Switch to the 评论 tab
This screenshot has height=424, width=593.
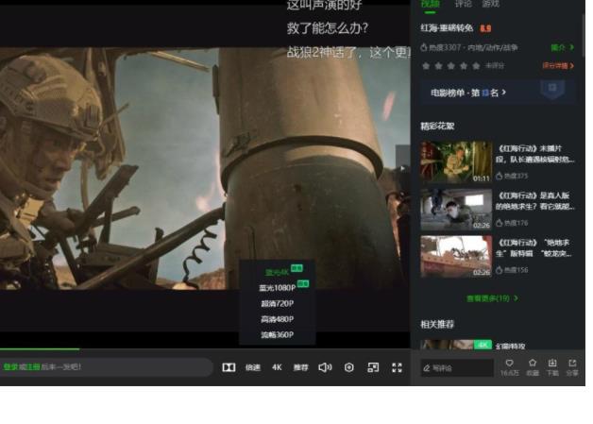point(463,4)
